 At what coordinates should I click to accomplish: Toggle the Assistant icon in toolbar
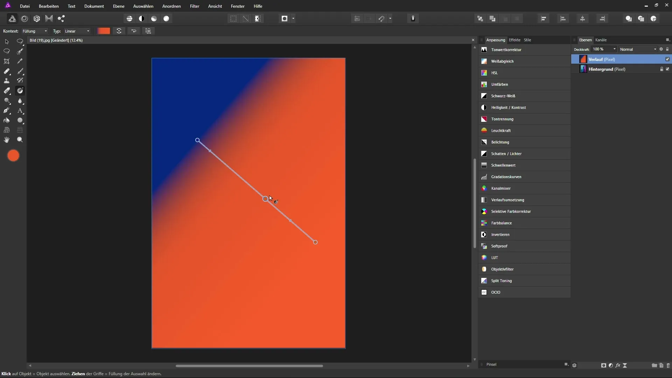(413, 19)
